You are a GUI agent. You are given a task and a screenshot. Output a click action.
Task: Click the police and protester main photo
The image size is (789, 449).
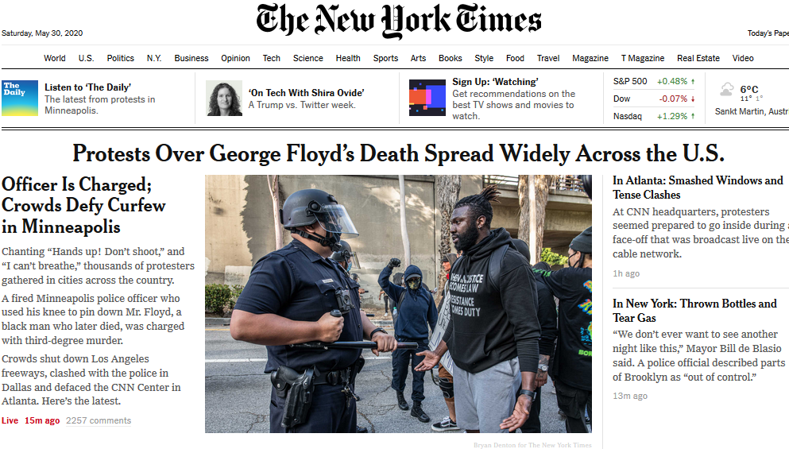pyautogui.click(x=398, y=304)
